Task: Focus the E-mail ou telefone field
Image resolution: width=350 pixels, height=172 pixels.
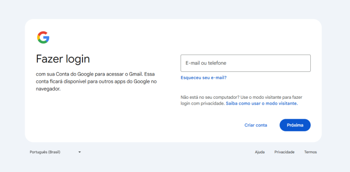Action: click(x=246, y=63)
